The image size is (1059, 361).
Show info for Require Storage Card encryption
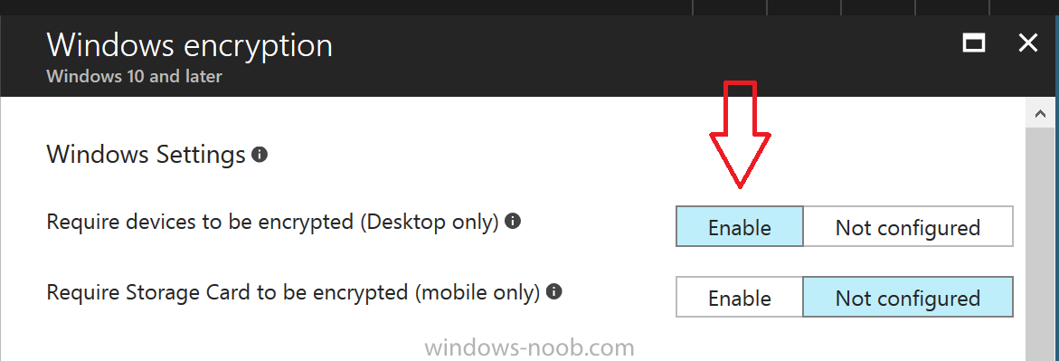click(x=553, y=292)
